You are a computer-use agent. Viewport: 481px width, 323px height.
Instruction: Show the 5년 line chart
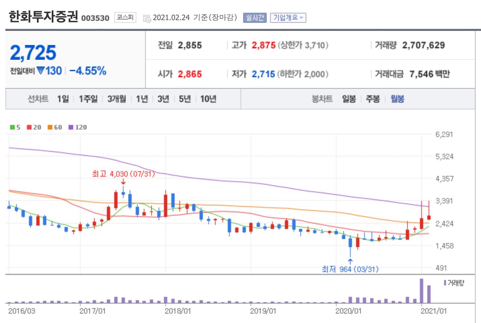pos(185,99)
